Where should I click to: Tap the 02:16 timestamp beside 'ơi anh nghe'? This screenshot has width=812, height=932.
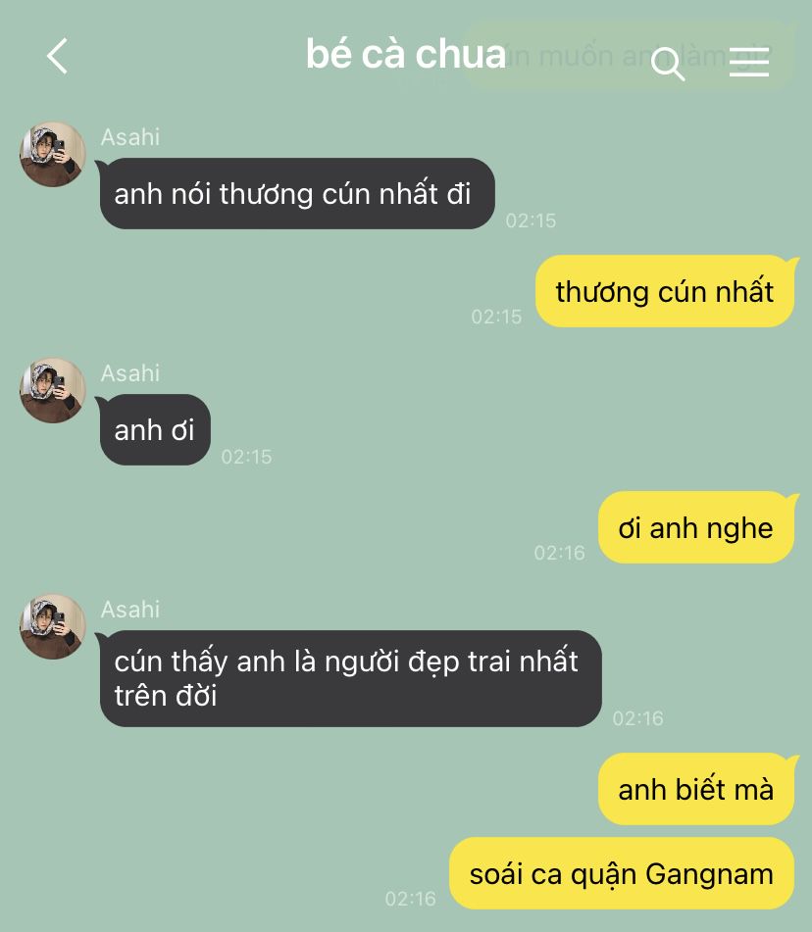tap(560, 553)
